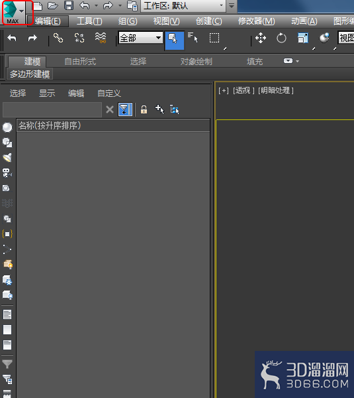This screenshot has height=398, width=354.
Task: Clear the scene explorer search with X
Action: 110,109
